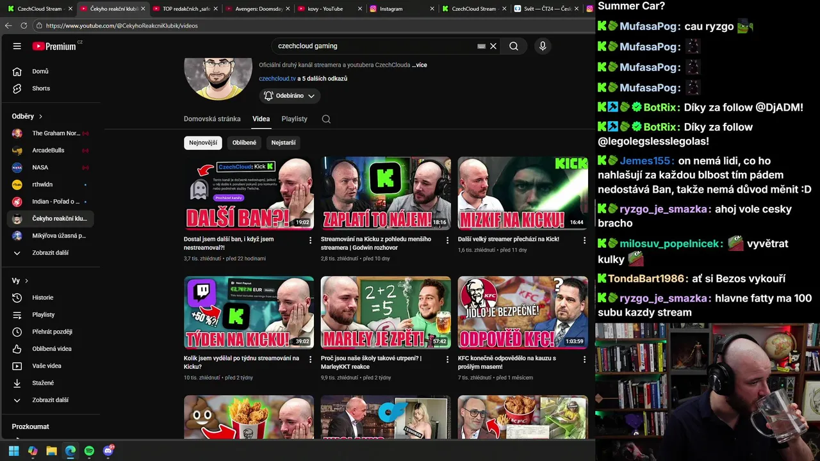The image size is (820, 461).
Task: Open options for 'Dostal jsem další ban' video
Action: coord(311,240)
